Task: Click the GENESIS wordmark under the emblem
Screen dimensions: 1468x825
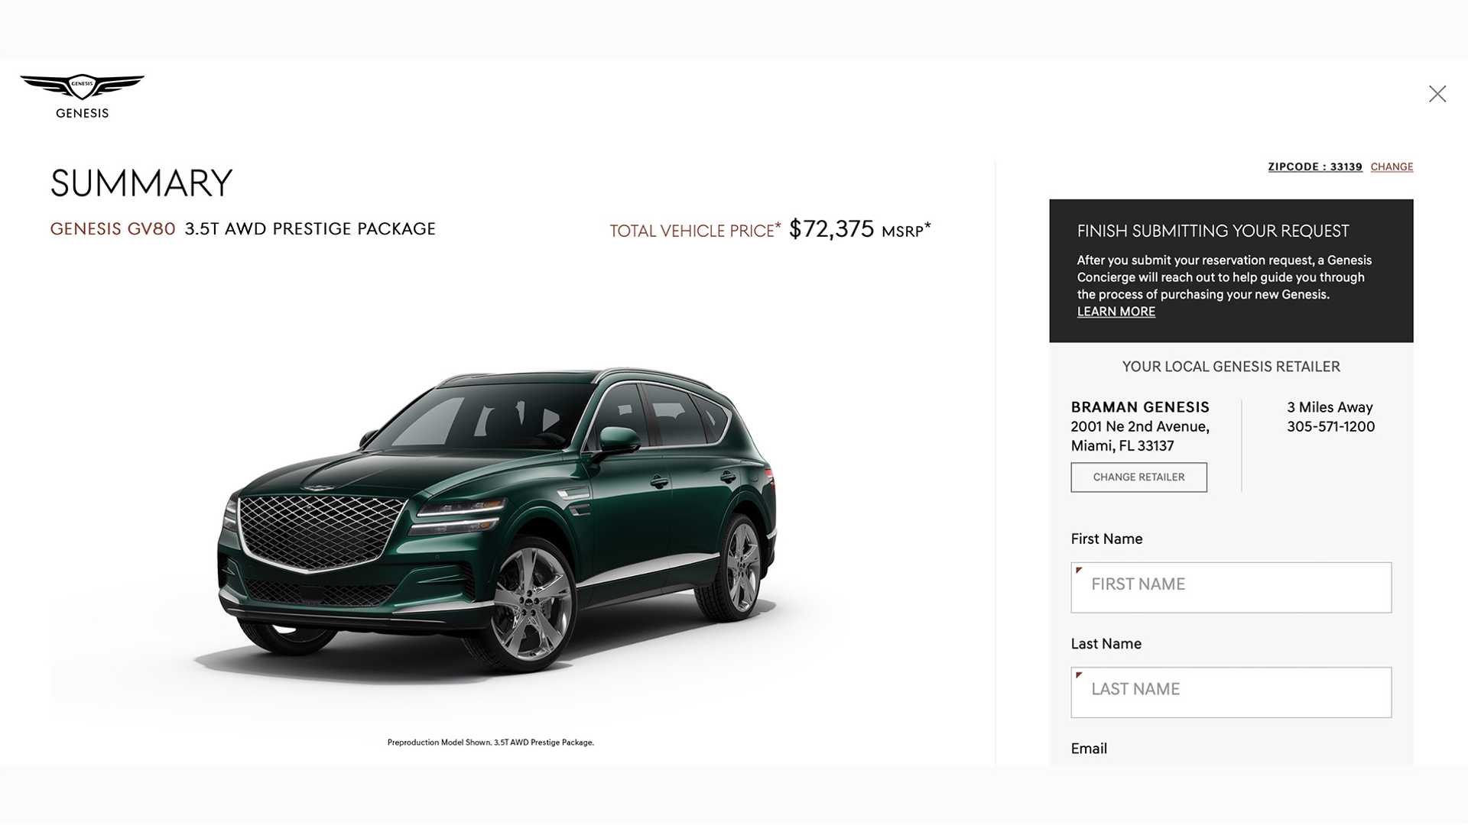Action: point(82,113)
